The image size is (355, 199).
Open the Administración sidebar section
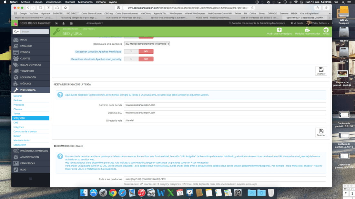(31, 157)
